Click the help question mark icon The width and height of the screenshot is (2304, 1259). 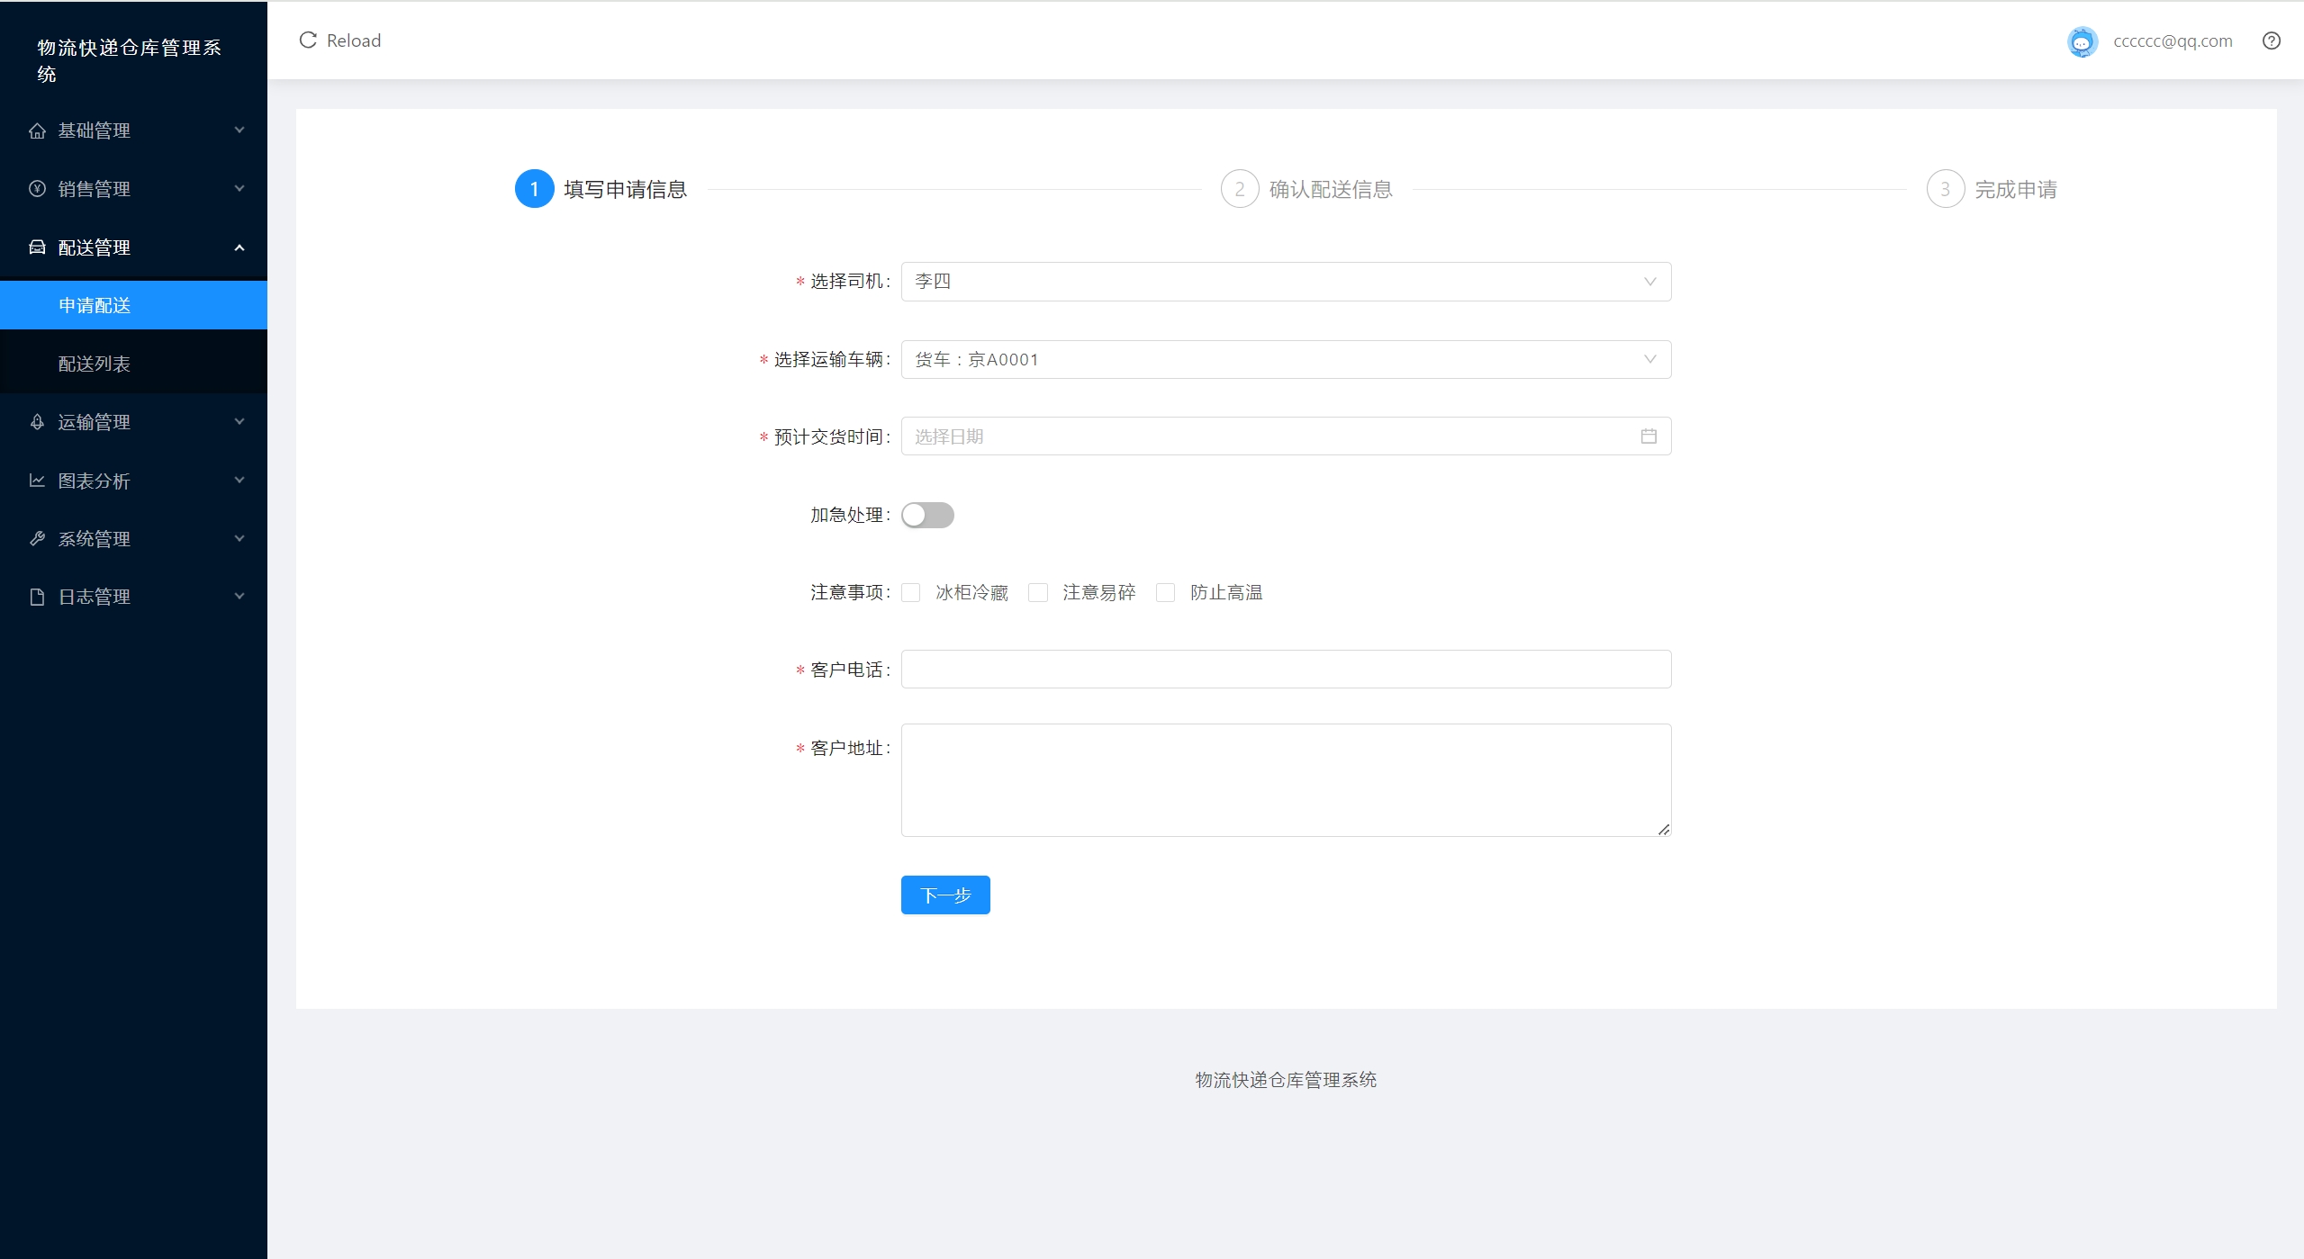pyautogui.click(x=2271, y=40)
